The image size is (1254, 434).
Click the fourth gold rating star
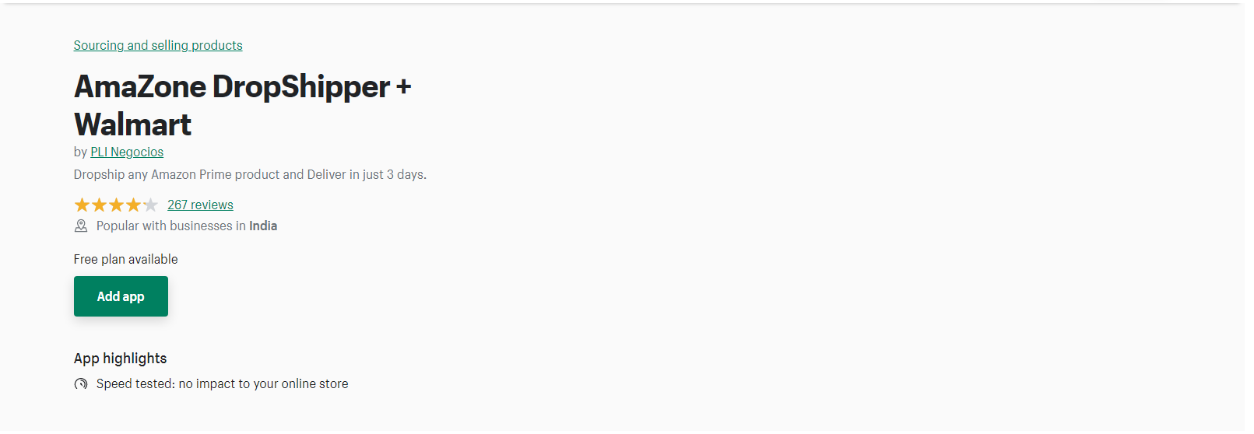(133, 205)
